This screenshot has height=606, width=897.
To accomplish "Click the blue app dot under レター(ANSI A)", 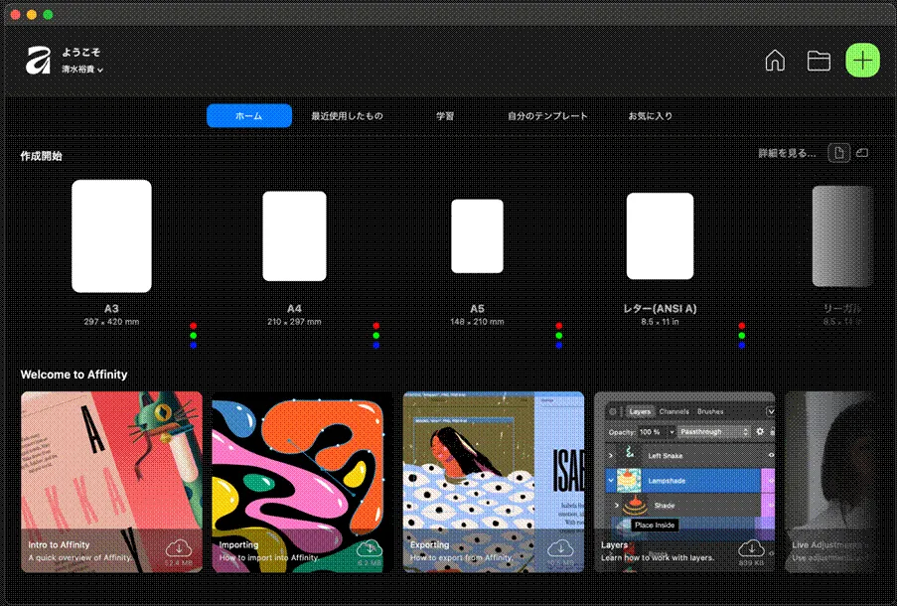I will click(x=741, y=347).
